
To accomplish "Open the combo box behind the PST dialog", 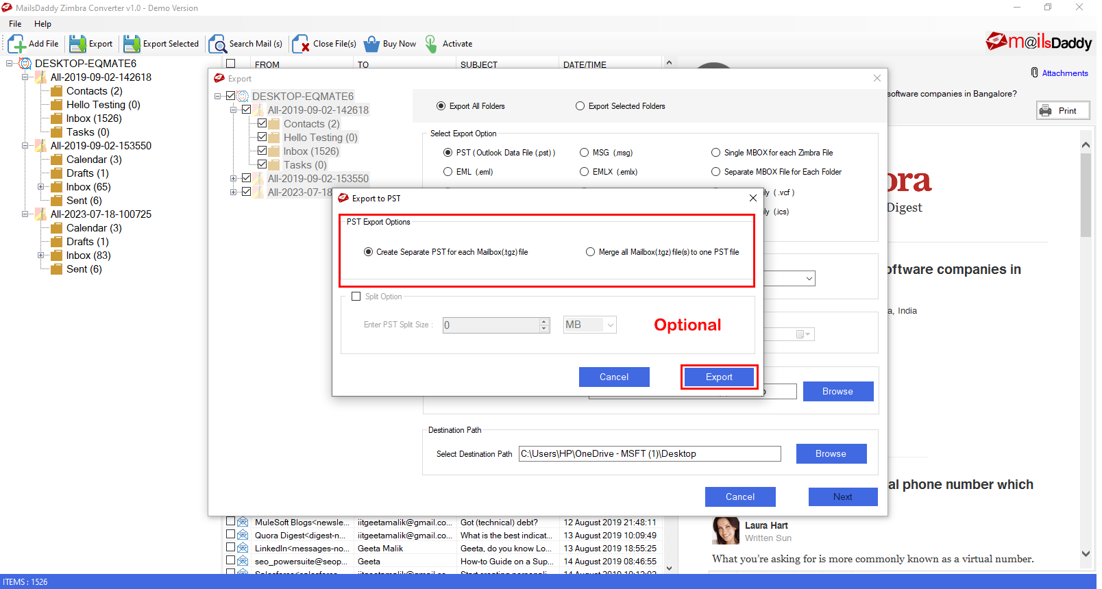I will 809,279.
